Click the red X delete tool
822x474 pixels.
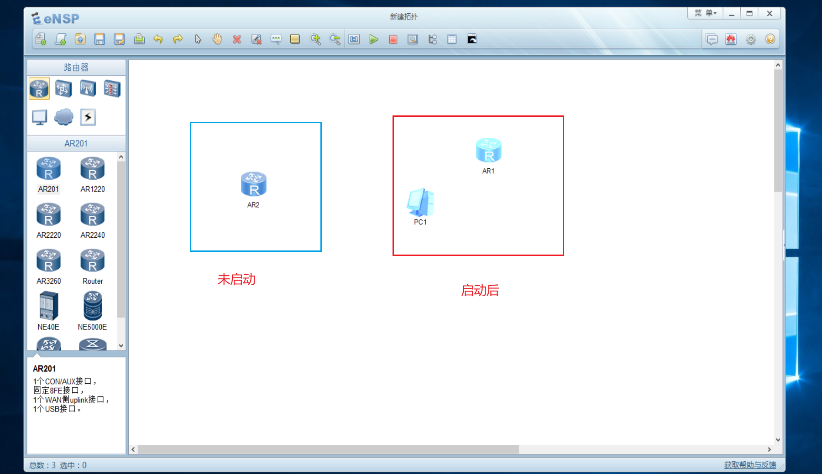(x=237, y=39)
